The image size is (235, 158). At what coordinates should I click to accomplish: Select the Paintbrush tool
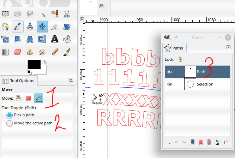(x=67, y=52)
